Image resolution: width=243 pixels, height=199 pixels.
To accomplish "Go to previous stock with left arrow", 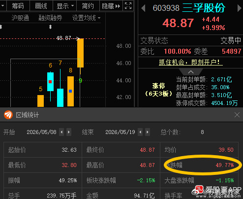I will (143, 8).
